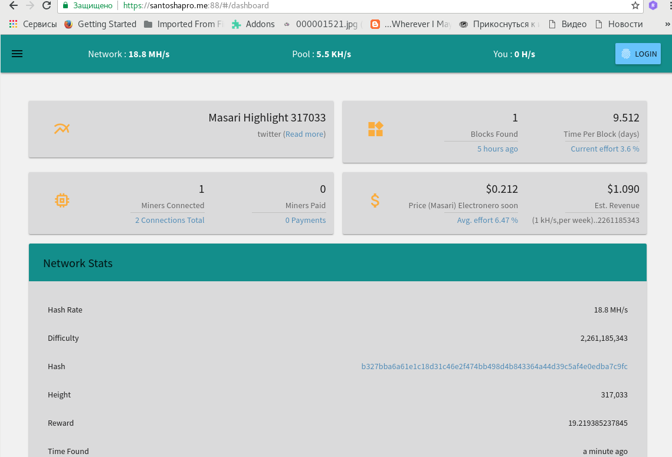The height and width of the screenshot is (457, 672).
Task: Follow the twitter Read more link
Action: coord(304,134)
